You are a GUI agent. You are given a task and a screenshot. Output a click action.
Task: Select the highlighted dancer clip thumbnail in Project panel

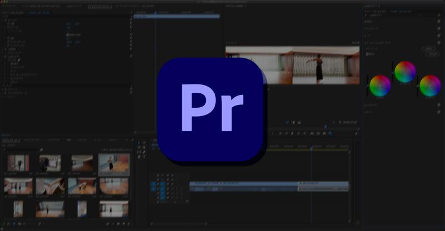(113, 163)
